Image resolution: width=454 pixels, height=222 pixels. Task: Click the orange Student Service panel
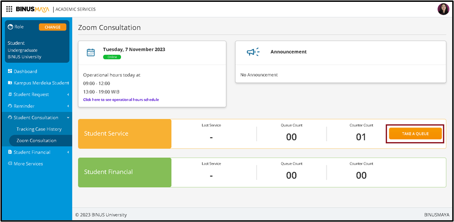(x=125, y=134)
